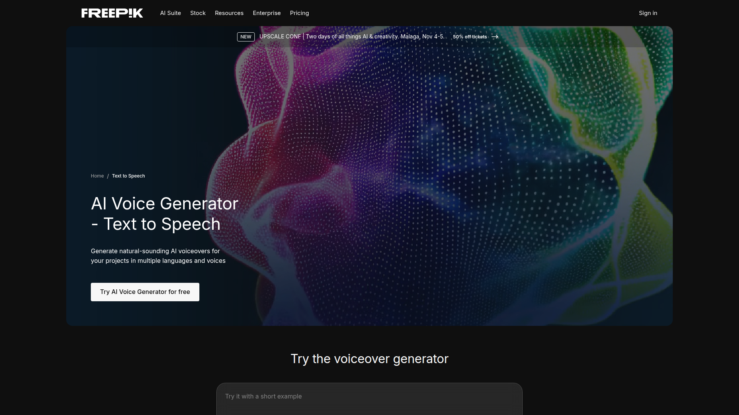Image resolution: width=739 pixels, height=415 pixels.
Task: Click Sign in at top right
Action: [x=648, y=13]
